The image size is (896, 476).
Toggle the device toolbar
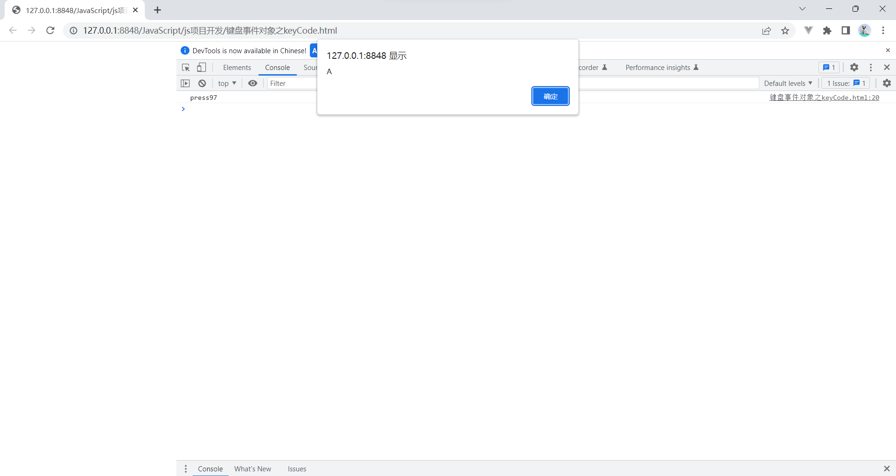[x=201, y=67]
